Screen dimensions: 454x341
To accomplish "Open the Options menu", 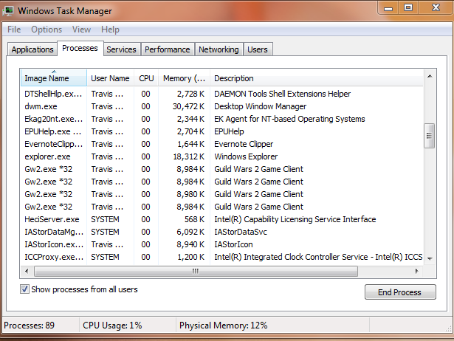I will pos(47,30).
